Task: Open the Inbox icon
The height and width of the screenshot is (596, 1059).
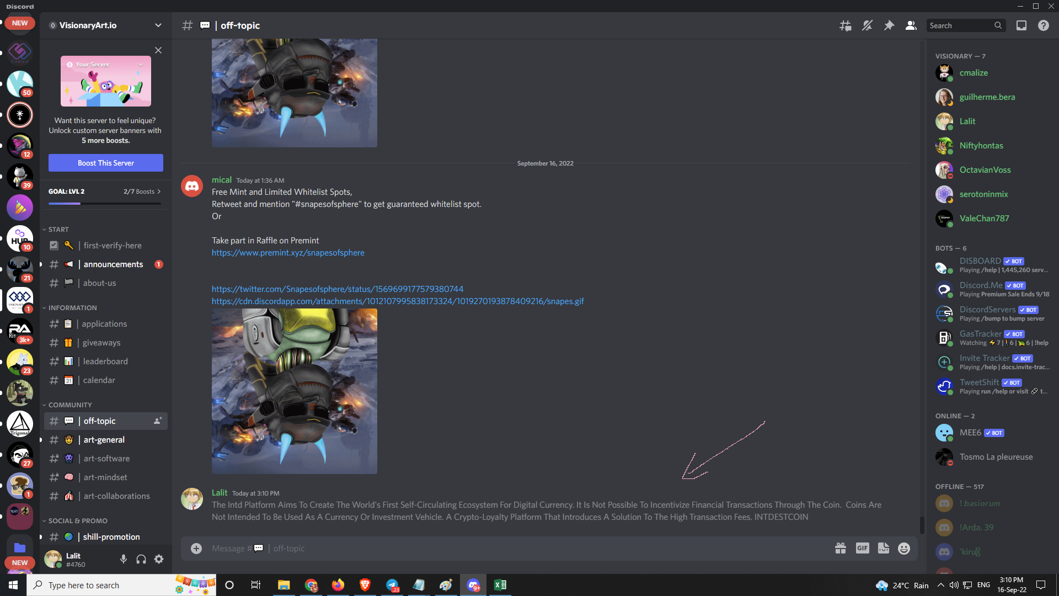Action: pos(1021,25)
